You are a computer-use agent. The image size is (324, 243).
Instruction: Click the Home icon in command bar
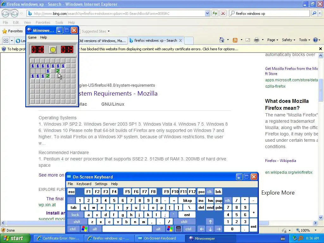click(x=222, y=40)
